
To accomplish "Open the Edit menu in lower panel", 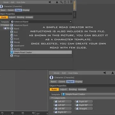I will tap(64, 73).
